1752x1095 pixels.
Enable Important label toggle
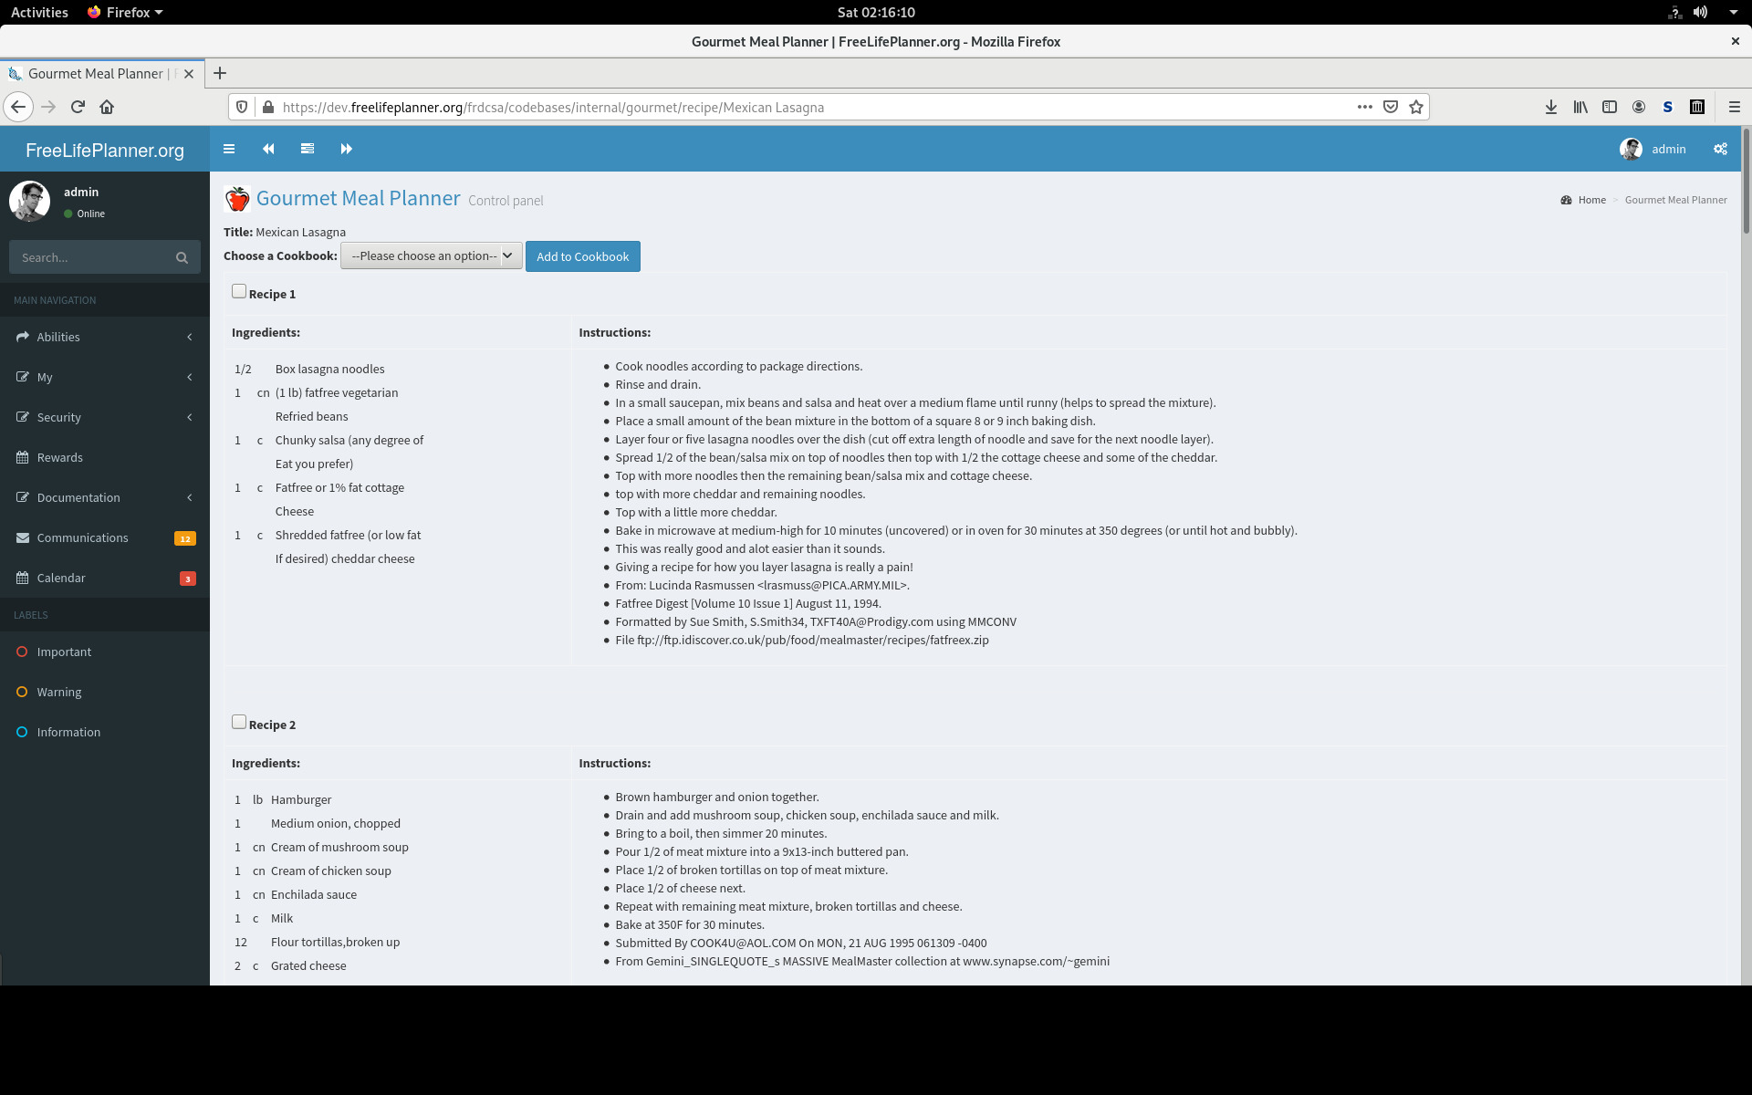[x=21, y=651]
